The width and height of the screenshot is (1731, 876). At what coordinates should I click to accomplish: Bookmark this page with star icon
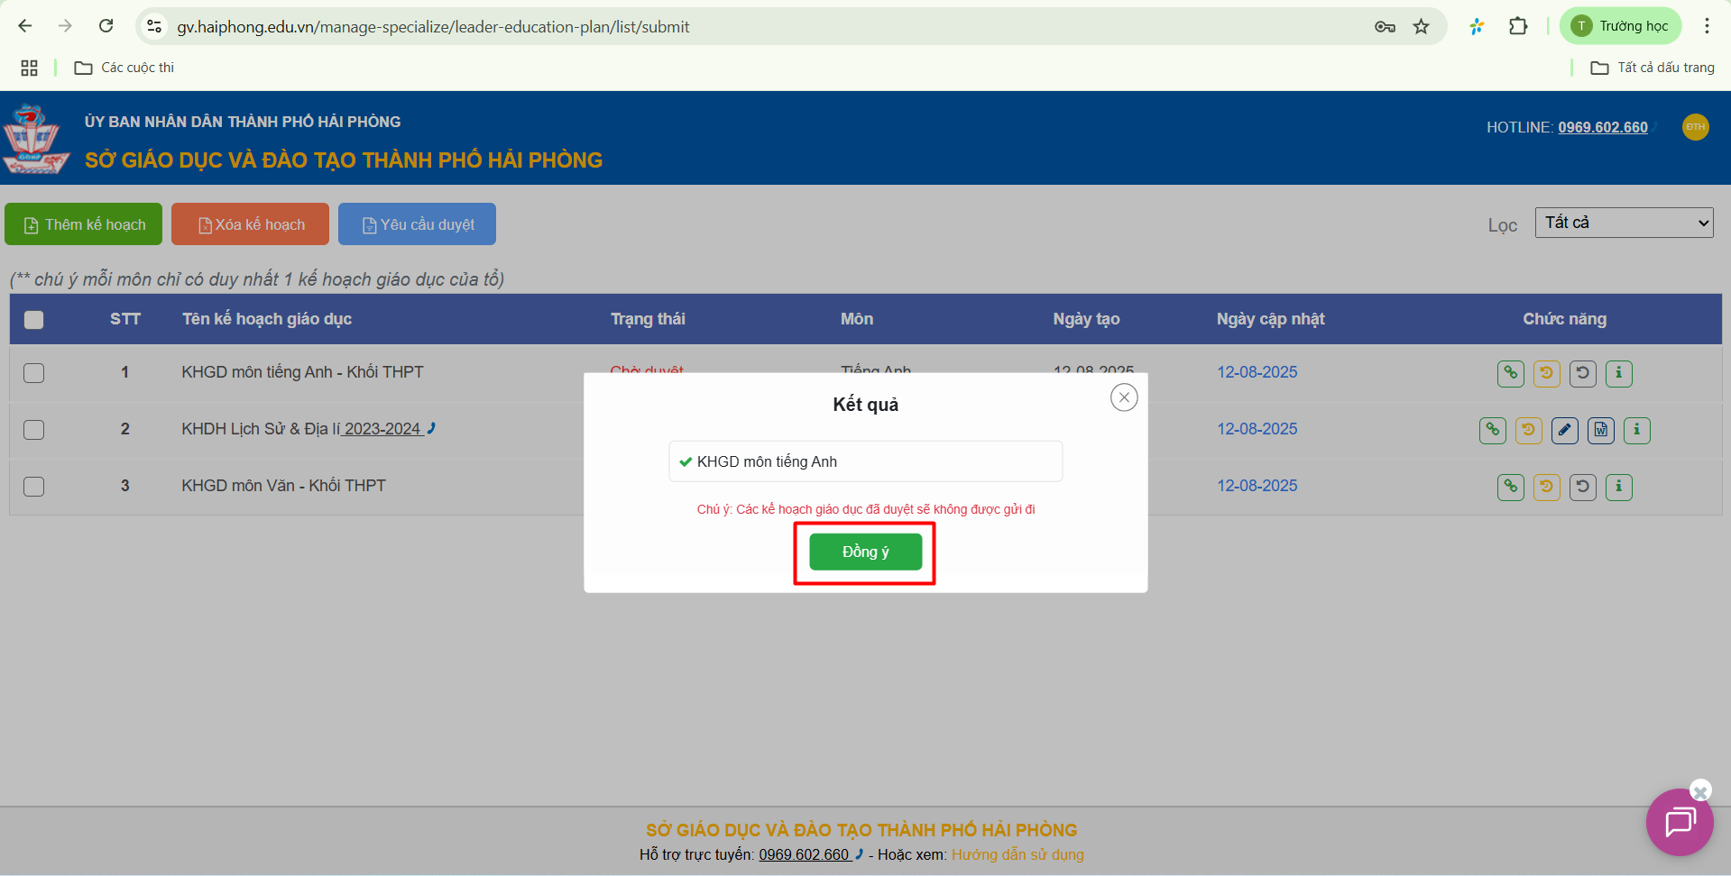(1422, 26)
